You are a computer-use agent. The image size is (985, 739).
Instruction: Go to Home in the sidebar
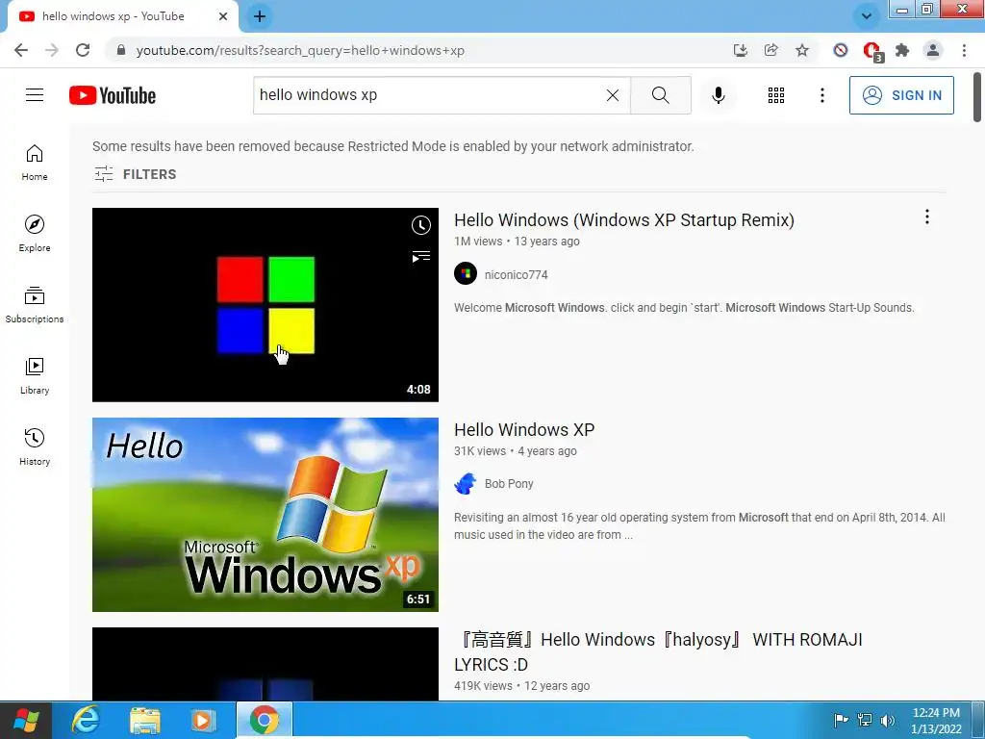click(35, 163)
